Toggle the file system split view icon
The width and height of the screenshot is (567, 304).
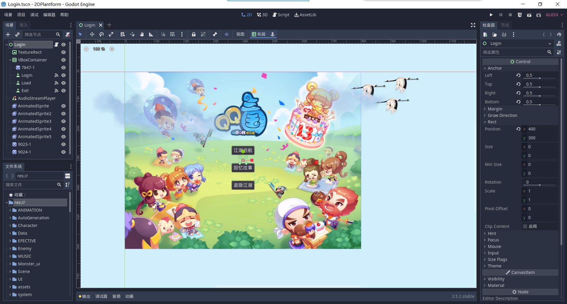(68, 176)
